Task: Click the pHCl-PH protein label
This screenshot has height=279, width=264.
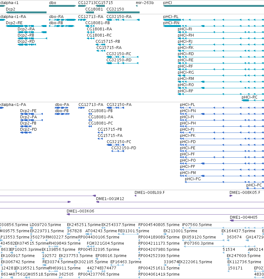Action: [188, 123]
